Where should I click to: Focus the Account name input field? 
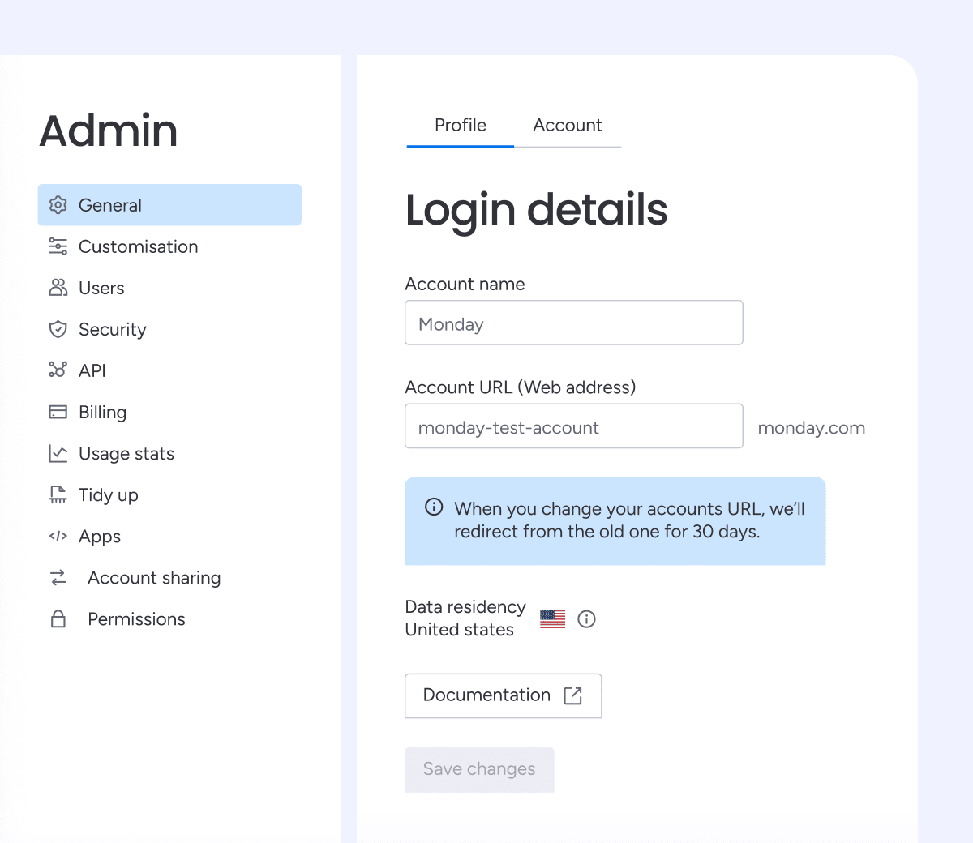click(x=574, y=323)
